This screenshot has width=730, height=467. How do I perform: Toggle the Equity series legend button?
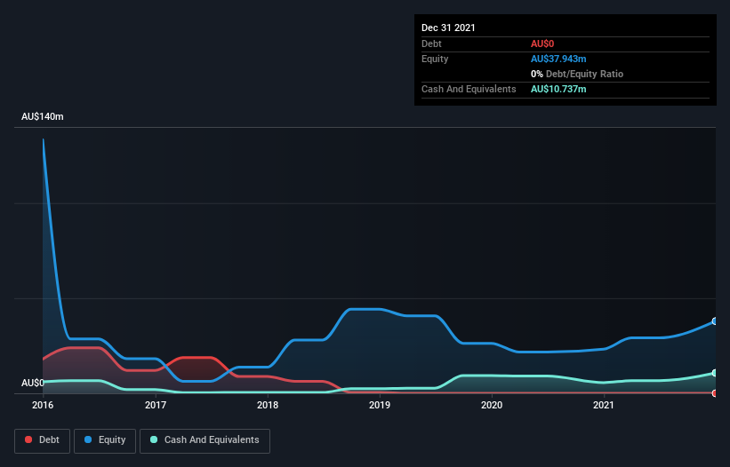pos(105,440)
